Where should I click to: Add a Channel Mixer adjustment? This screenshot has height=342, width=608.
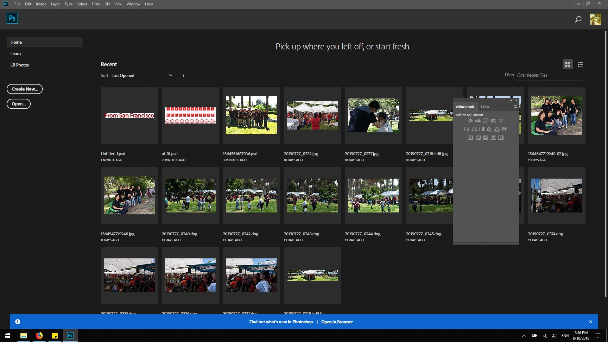(497, 129)
